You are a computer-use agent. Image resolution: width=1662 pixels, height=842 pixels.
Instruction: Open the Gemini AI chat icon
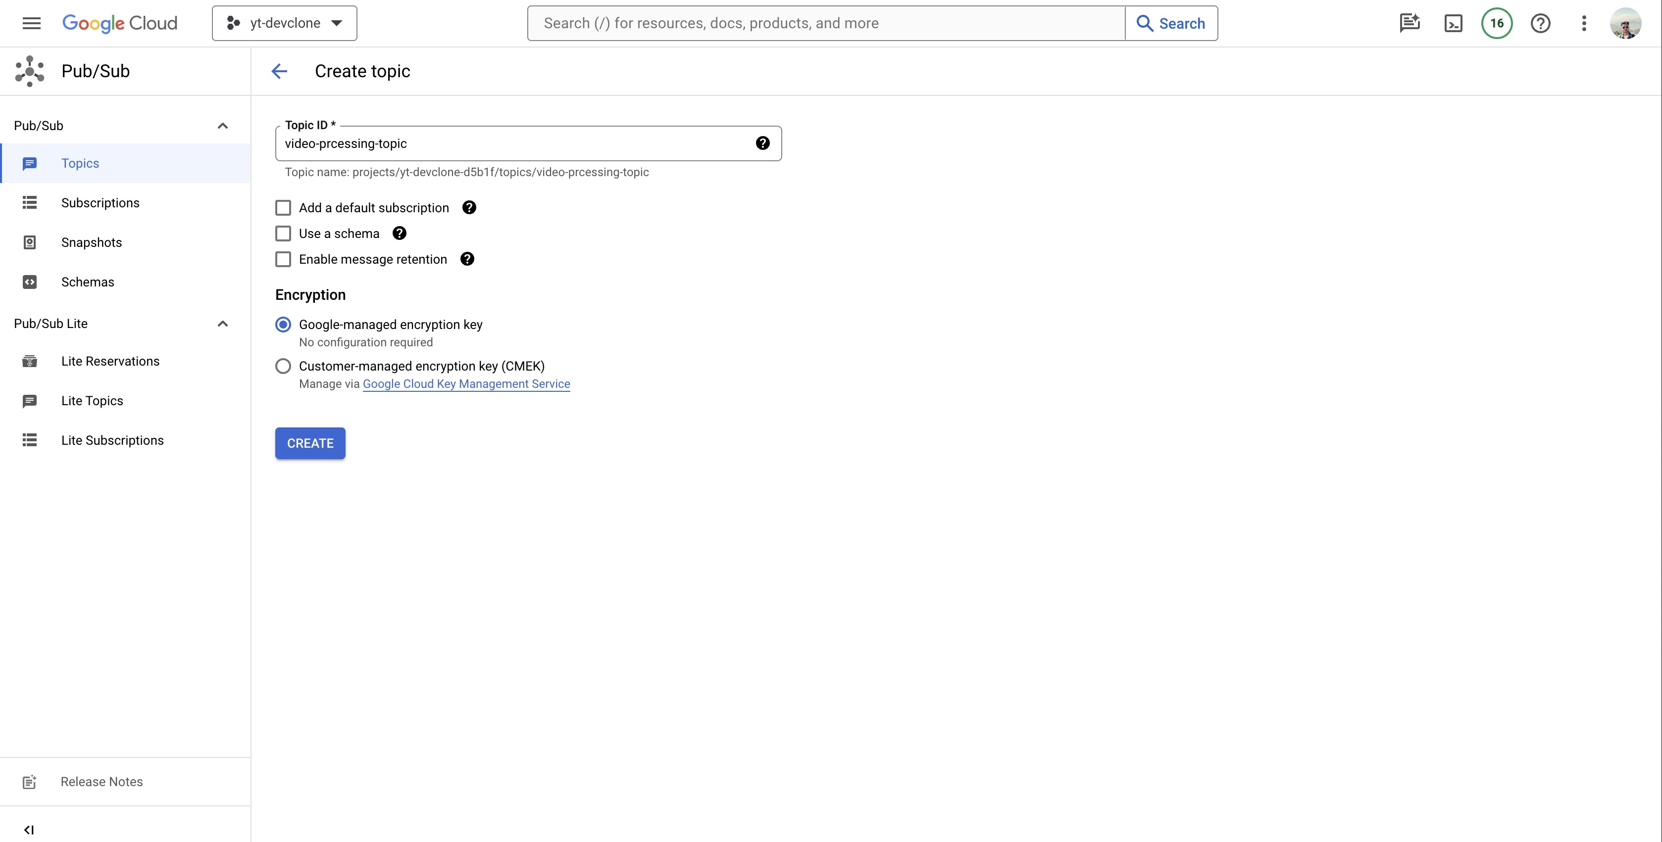[x=1410, y=23]
